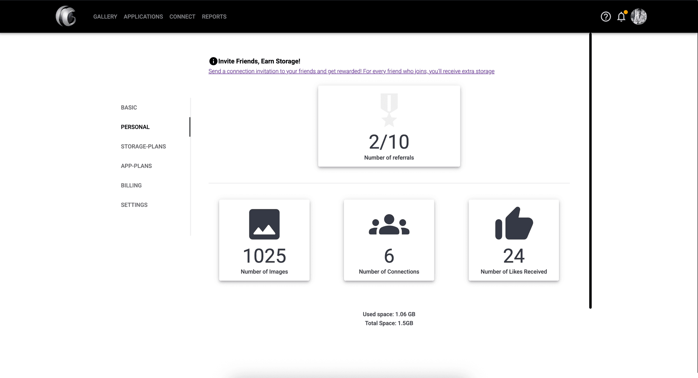Click the thumbs-up likes icon

[514, 224]
